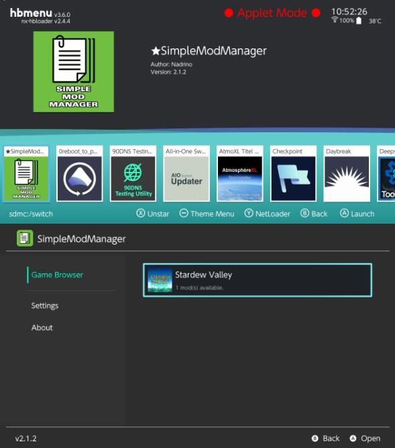This screenshot has width=395, height=448.
Task: Select the 90DNS Testing Utility tile
Action: (133, 174)
